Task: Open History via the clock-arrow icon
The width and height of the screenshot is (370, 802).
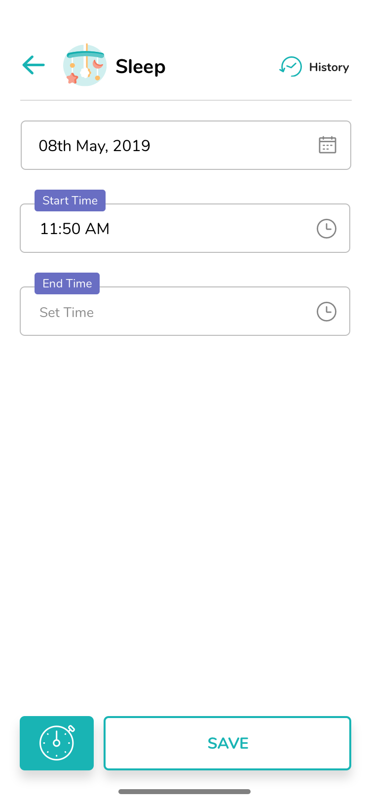Action: pos(291,67)
